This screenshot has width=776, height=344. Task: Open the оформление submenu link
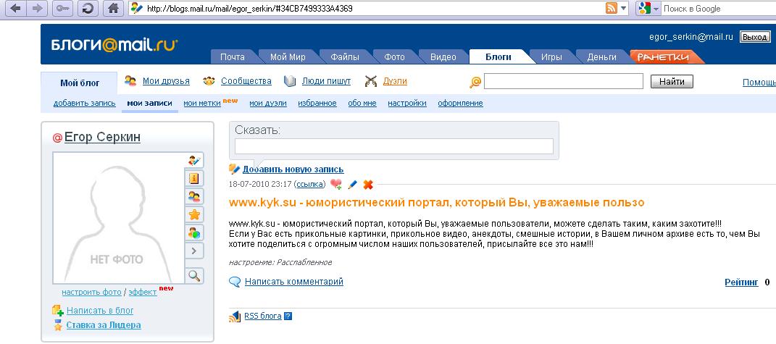(460, 103)
